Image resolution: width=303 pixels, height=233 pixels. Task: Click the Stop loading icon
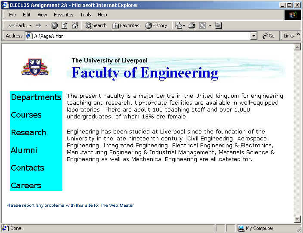pos(54,25)
